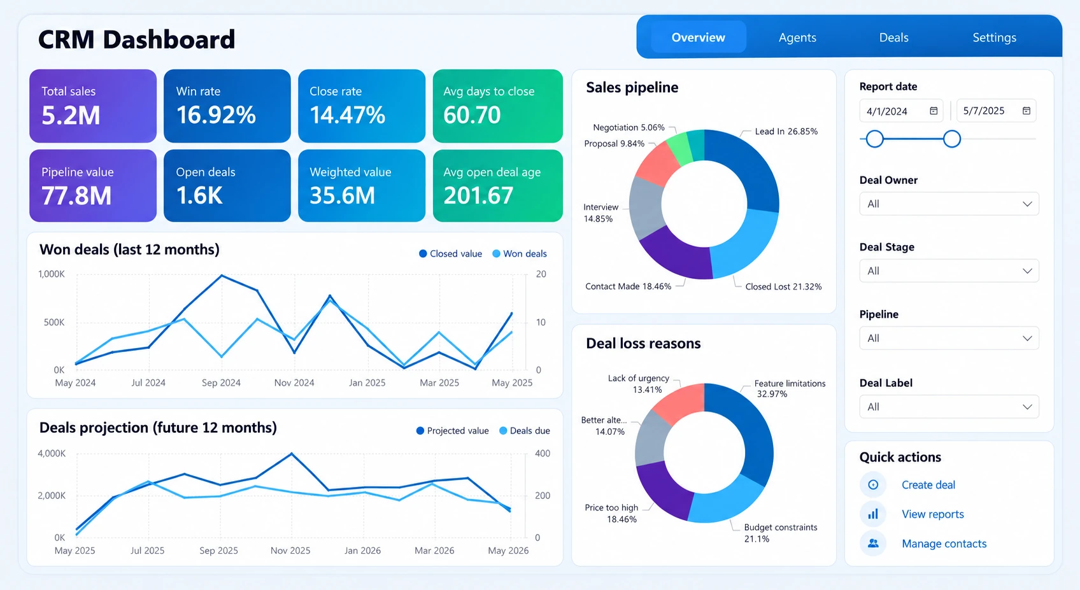Click the Create deal link
Viewport: 1080px width, 590px height.
tap(928, 485)
